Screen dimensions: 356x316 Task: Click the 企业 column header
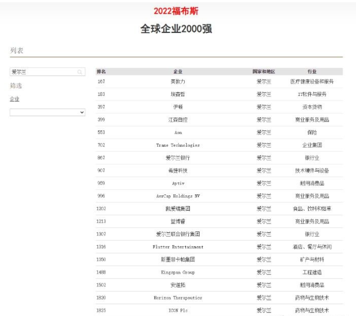coord(178,72)
